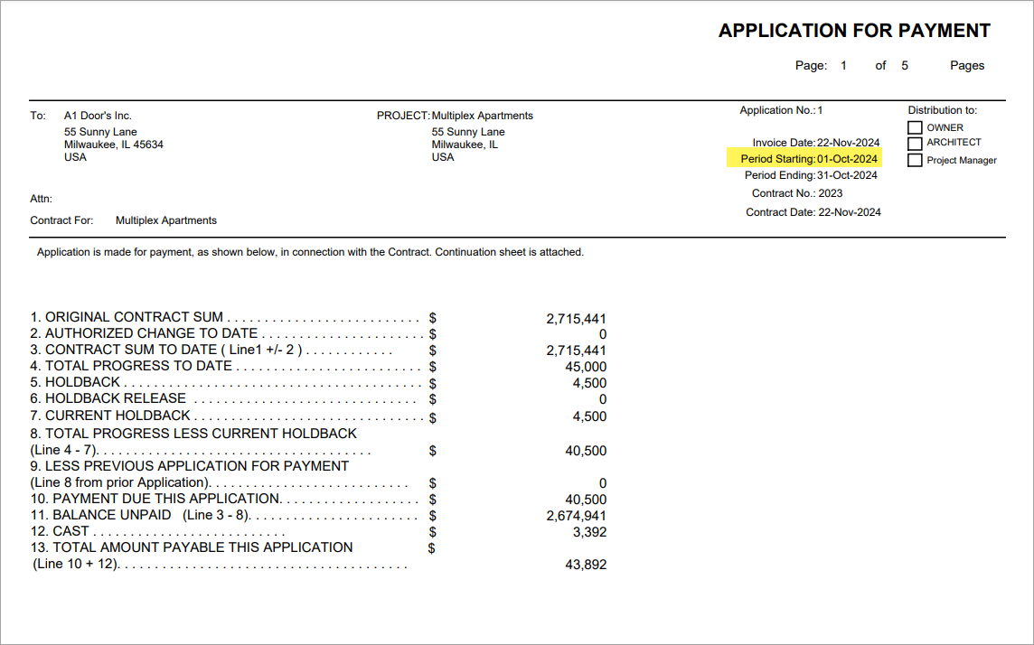This screenshot has height=645, width=1034.
Task: Select LESS PREVIOUS APPLICATION FOR PAYMENT label
Action: [189, 466]
